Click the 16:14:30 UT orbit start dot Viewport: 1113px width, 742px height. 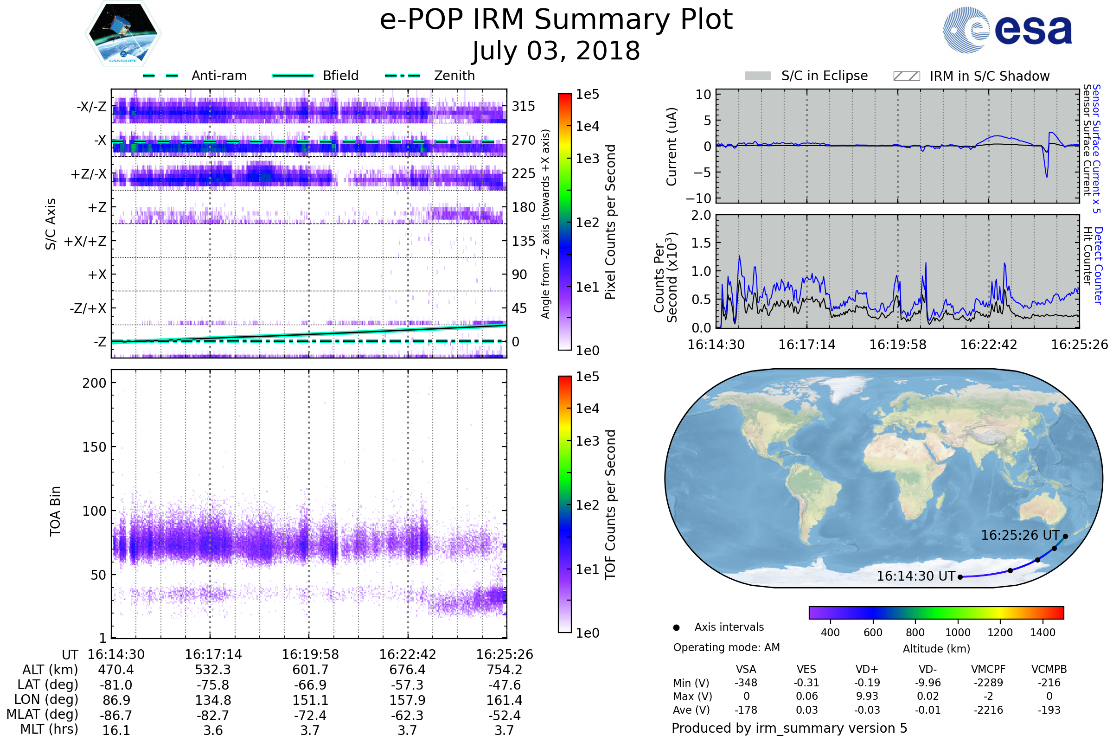point(960,577)
